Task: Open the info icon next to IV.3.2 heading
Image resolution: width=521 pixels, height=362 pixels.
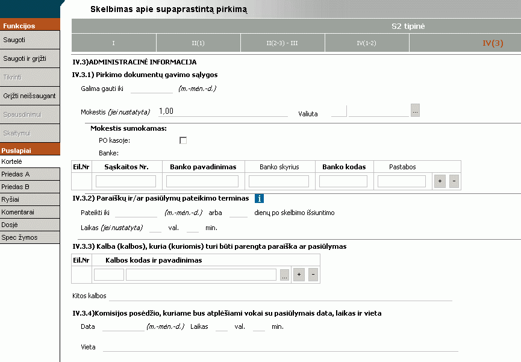Action: coord(259,198)
